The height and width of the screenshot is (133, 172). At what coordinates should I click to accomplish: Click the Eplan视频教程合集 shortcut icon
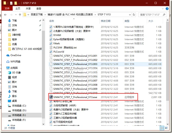pos(51,39)
